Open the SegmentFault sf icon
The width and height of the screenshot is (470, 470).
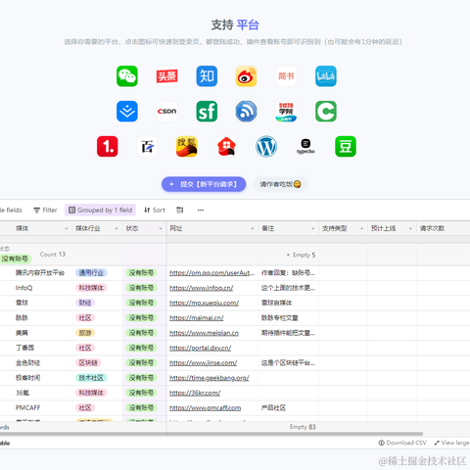[207, 112]
